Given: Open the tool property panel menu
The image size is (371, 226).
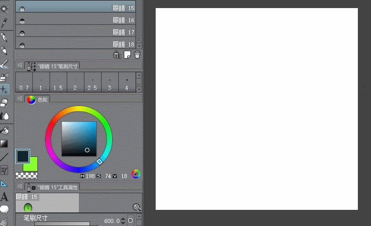Looking at the screenshot, I should click(20, 187).
